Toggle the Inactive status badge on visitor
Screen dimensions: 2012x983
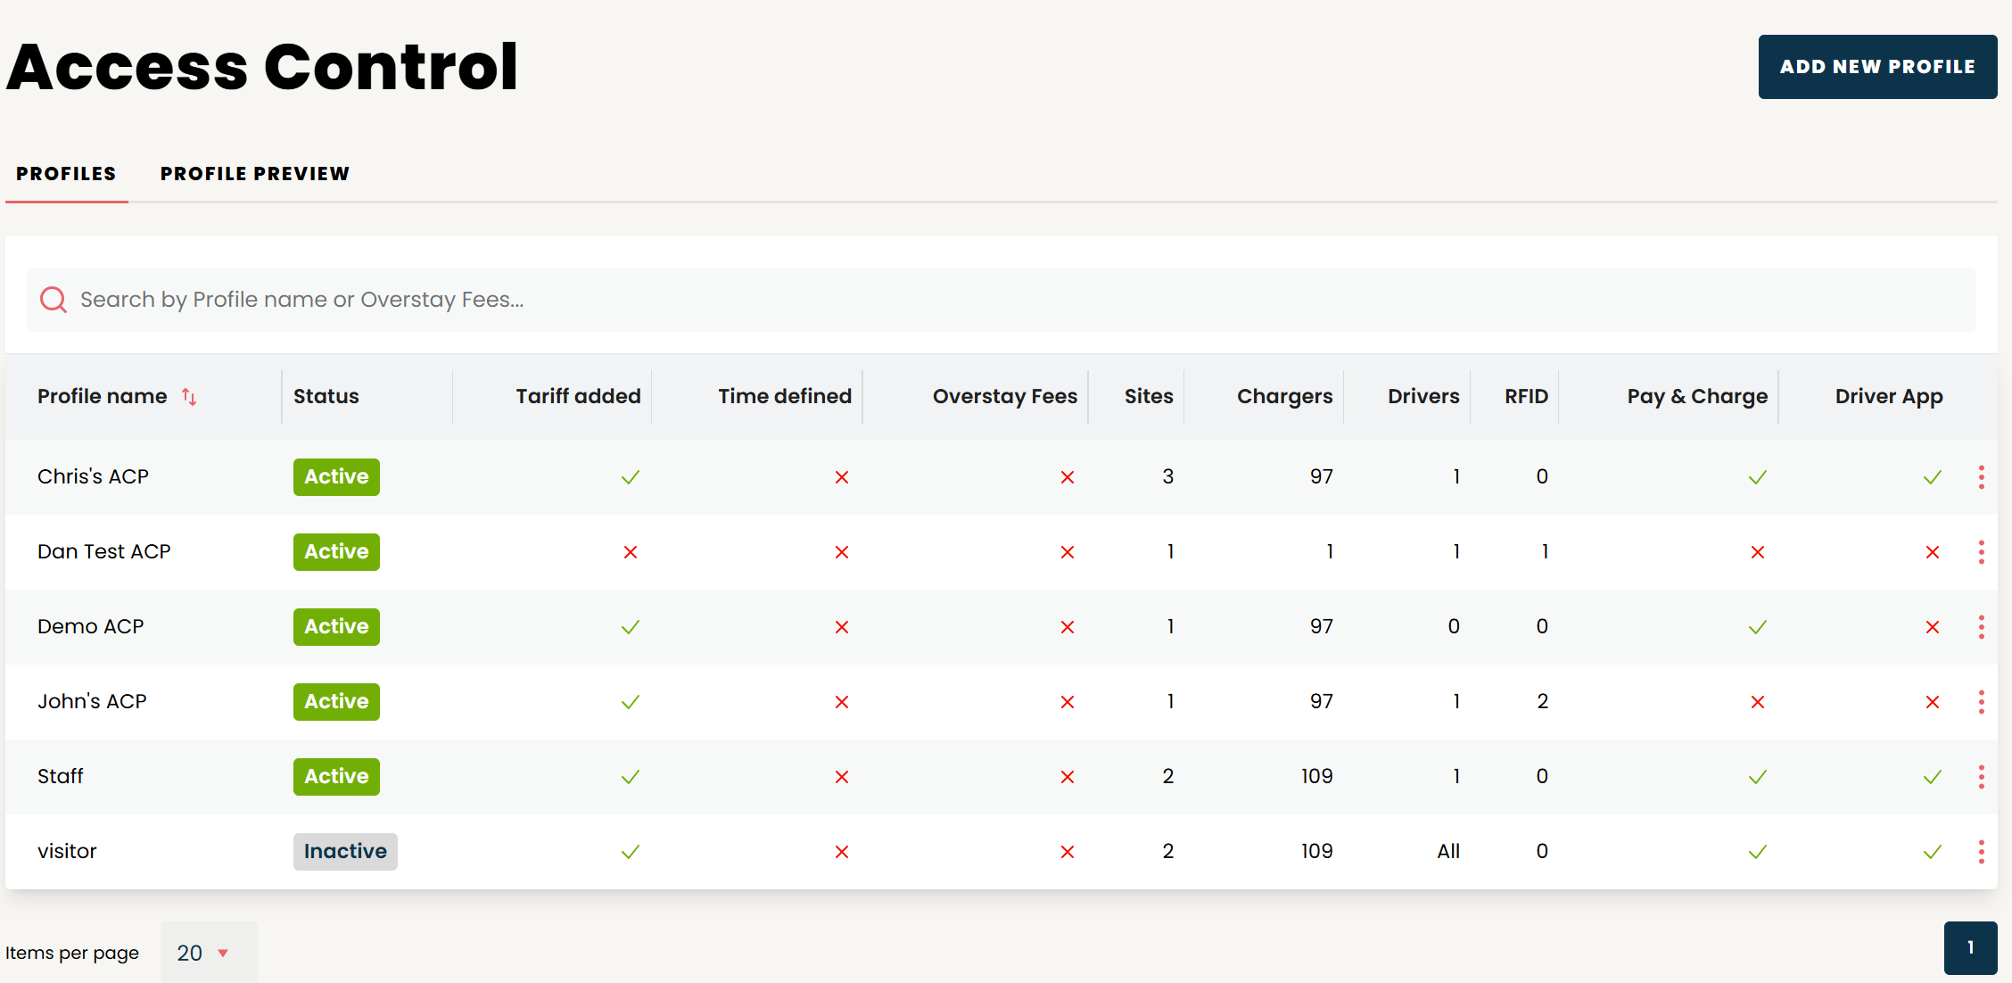tap(345, 851)
